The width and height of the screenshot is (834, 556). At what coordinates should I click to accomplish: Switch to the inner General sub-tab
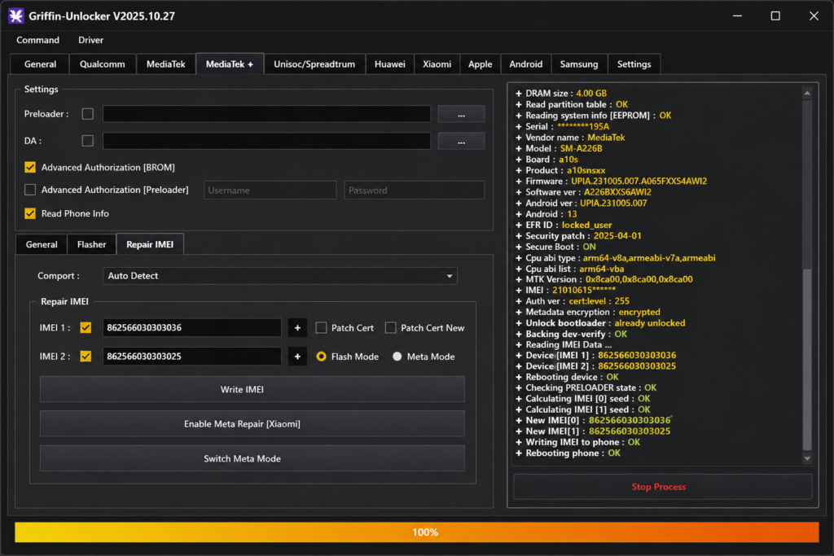(x=42, y=244)
